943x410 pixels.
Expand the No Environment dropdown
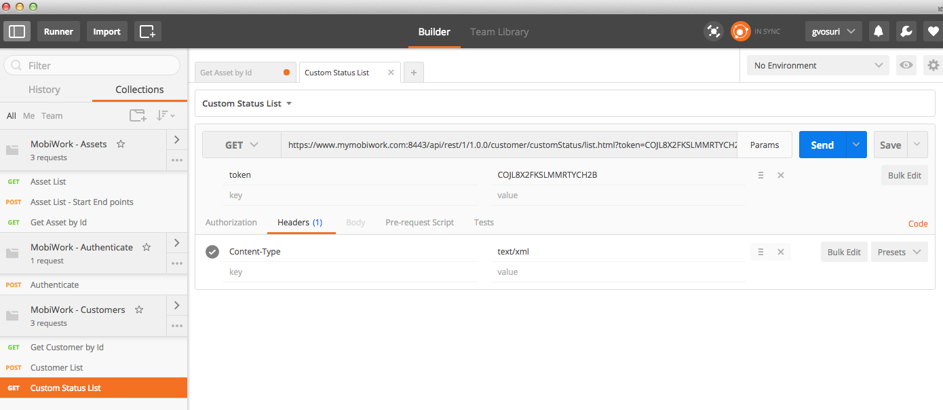click(x=817, y=65)
